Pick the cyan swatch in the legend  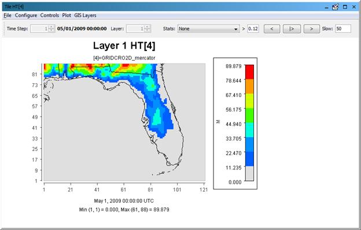[249, 129]
